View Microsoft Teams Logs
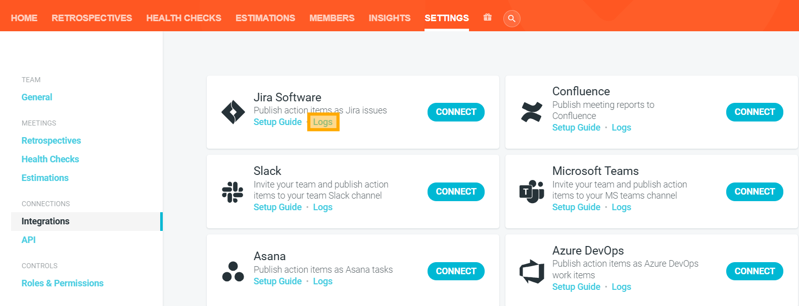799x306 pixels. (x=622, y=207)
